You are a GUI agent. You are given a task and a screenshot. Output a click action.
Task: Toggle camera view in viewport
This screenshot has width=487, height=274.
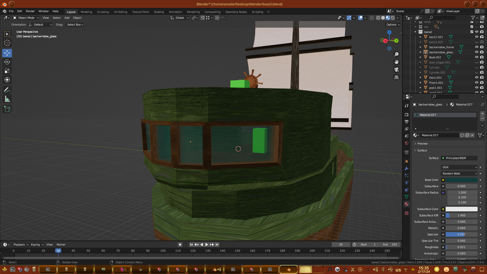pyautogui.click(x=396, y=70)
